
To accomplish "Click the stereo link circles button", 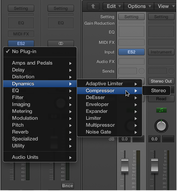I will 61,44.
